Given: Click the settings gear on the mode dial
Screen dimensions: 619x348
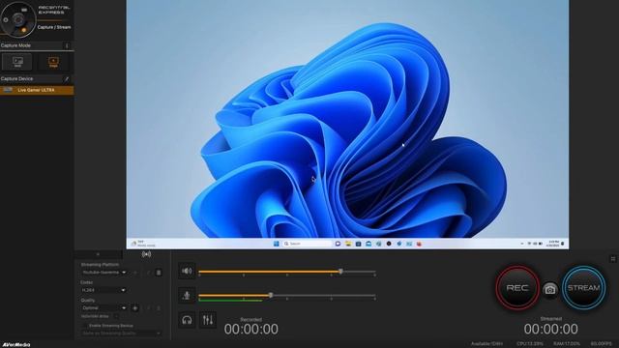Looking at the screenshot, I should (x=6, y=19).
